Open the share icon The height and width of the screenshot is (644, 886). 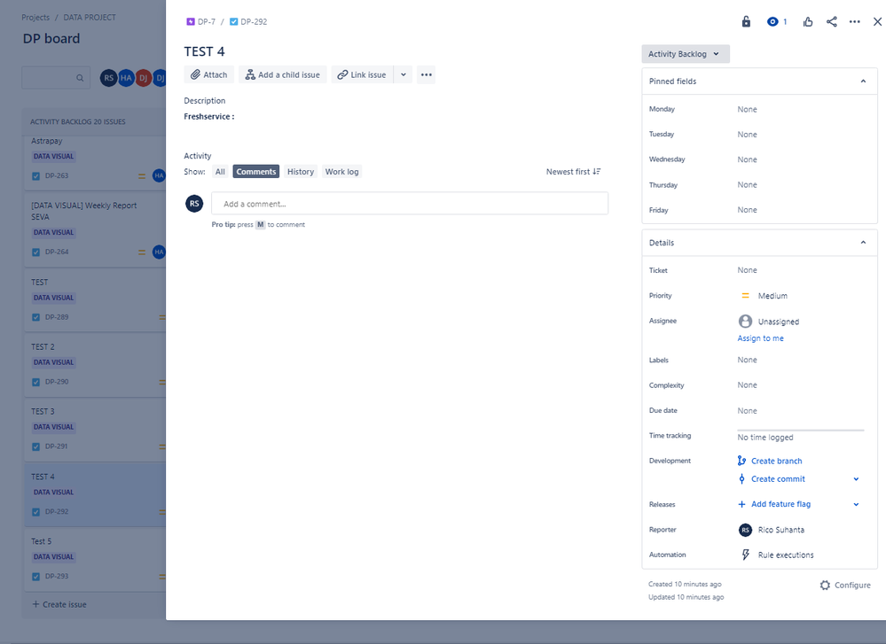[x=831, y=21]
